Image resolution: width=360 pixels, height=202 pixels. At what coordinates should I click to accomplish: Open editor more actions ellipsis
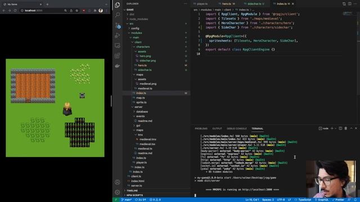tap(355, 4)
